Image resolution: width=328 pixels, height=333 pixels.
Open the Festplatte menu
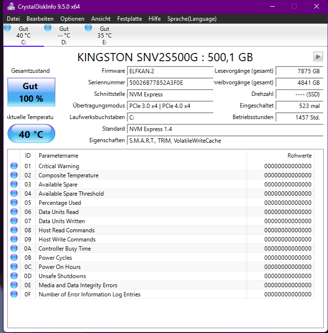[129, 19]
